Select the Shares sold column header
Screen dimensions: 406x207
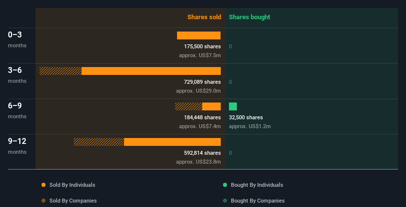pyautogui.click(x=204, y=17)
